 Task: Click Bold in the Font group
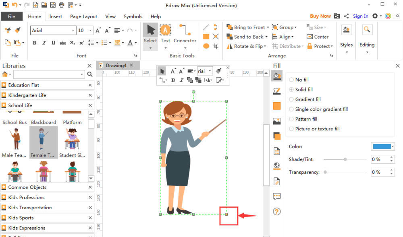[34, 43]
